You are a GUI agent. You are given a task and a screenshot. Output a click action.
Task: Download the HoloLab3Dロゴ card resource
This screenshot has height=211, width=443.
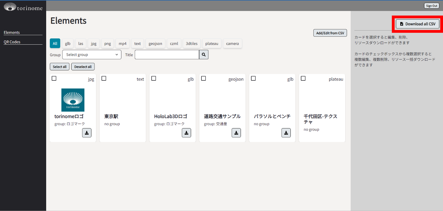pos(186,133)
